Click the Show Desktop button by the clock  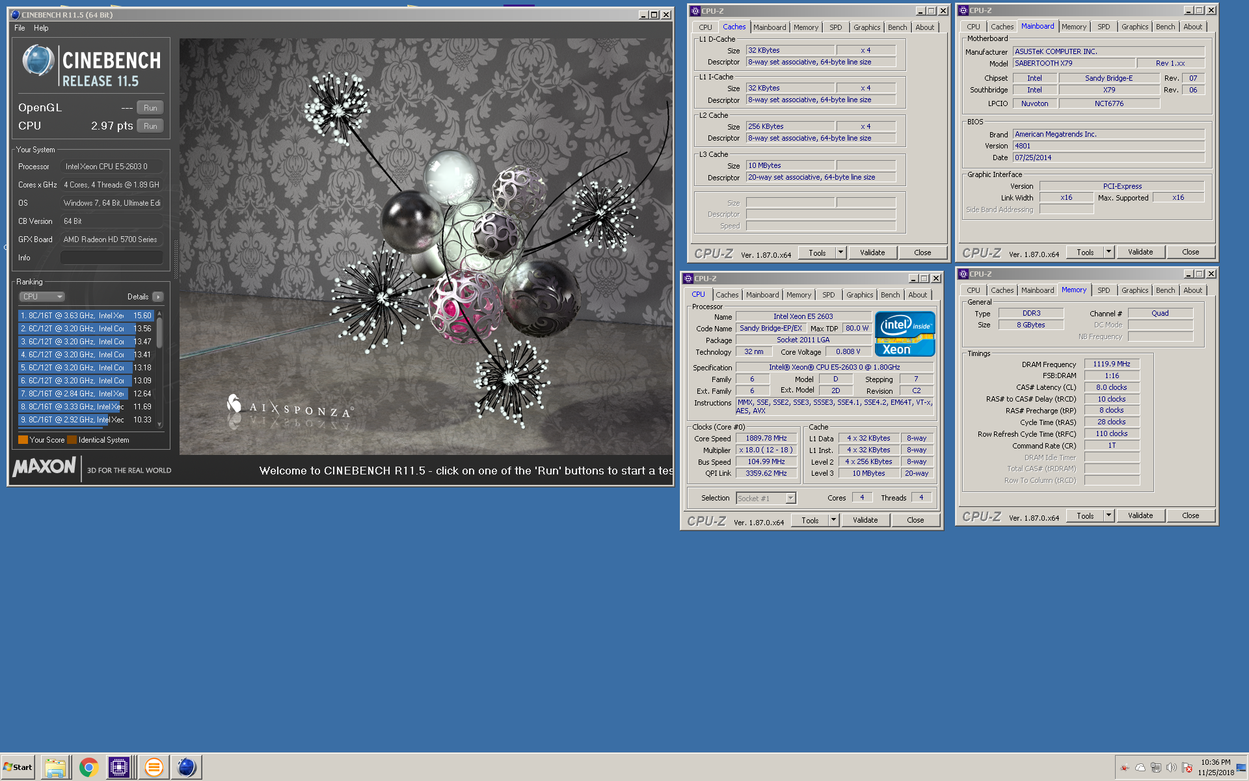1242,767
